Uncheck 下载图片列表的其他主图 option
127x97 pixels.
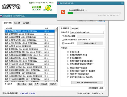pos(68,55)
